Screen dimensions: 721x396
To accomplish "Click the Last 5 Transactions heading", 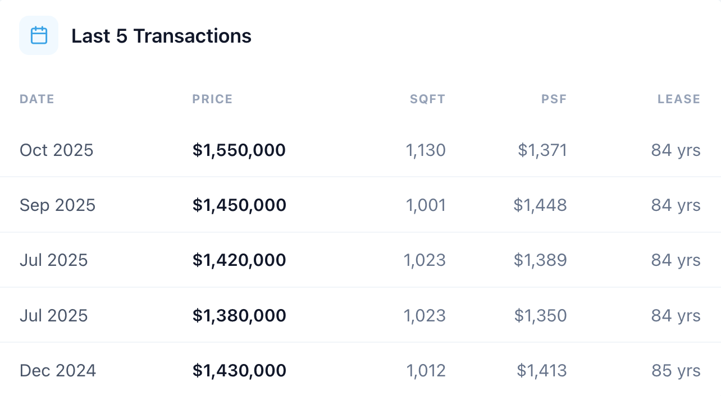I will coord(161,36).
